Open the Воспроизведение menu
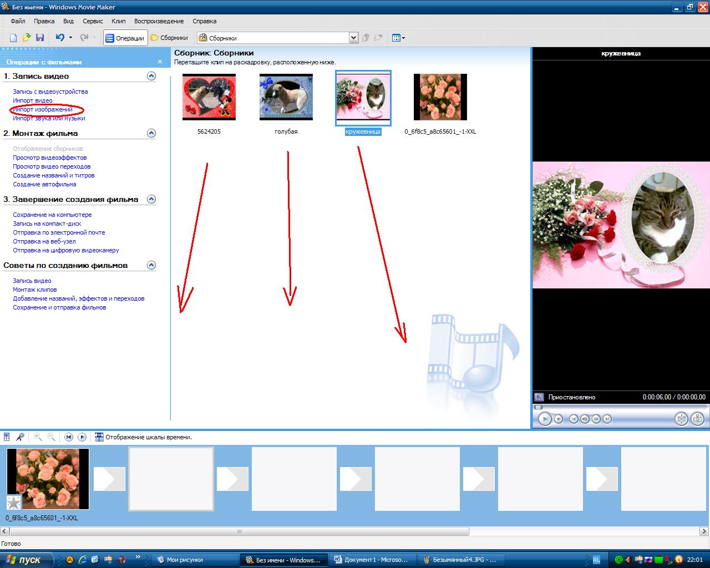The image size is (710, 568). [x=159, y=21]
